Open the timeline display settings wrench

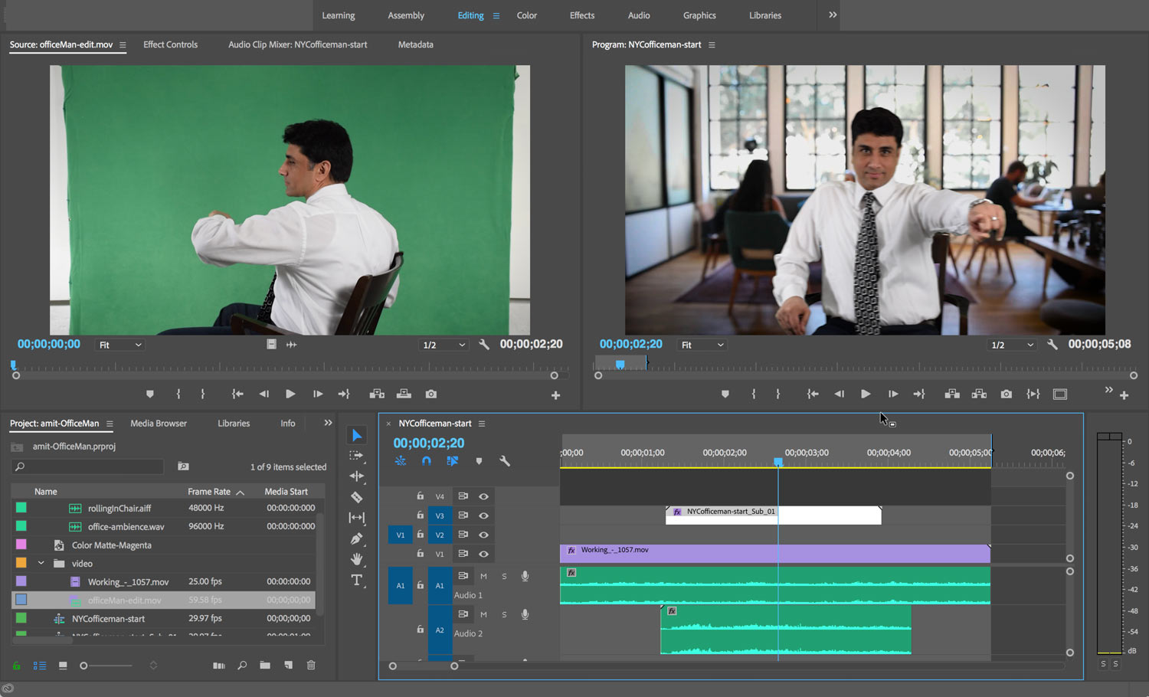[x=505, y=460]
